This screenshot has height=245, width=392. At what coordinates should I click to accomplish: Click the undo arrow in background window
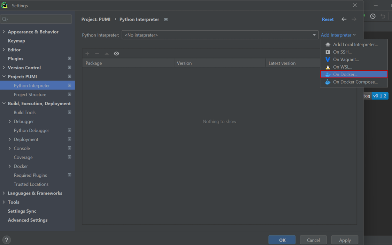[383, 16]
